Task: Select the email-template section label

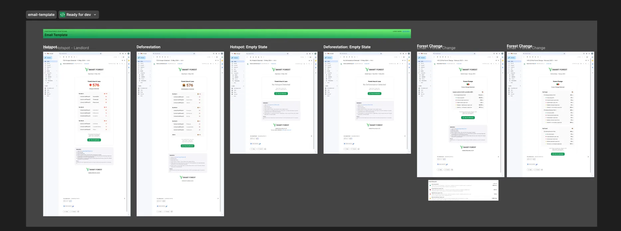Action: [x=41, y=15]
